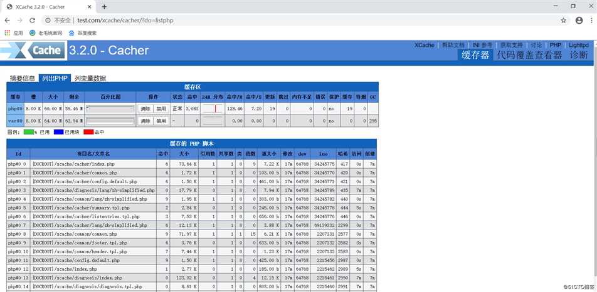
Task: Switch to the 诊断 tab
Action: tap(579, 55)
